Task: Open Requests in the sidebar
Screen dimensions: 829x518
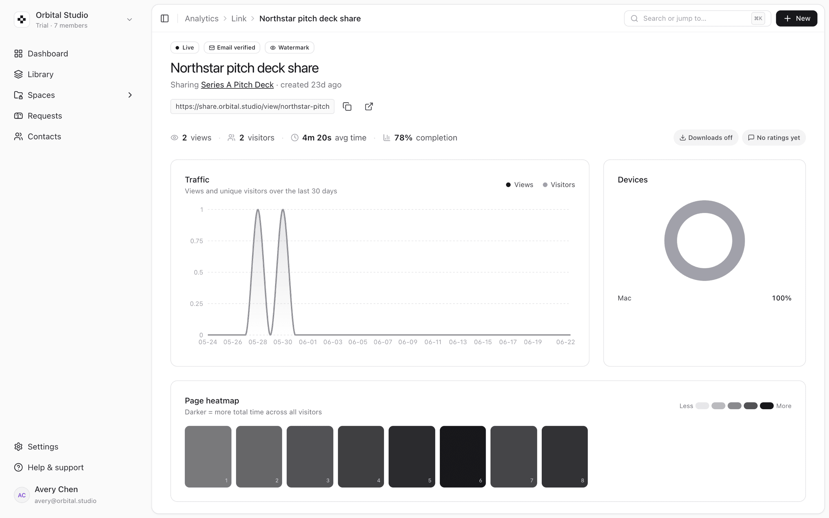Action: coord(73,116)
